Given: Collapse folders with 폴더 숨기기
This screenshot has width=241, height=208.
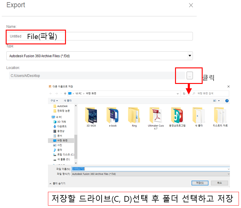Looking at the screenshot, I should pyautogui.click(x=58, y=183).
